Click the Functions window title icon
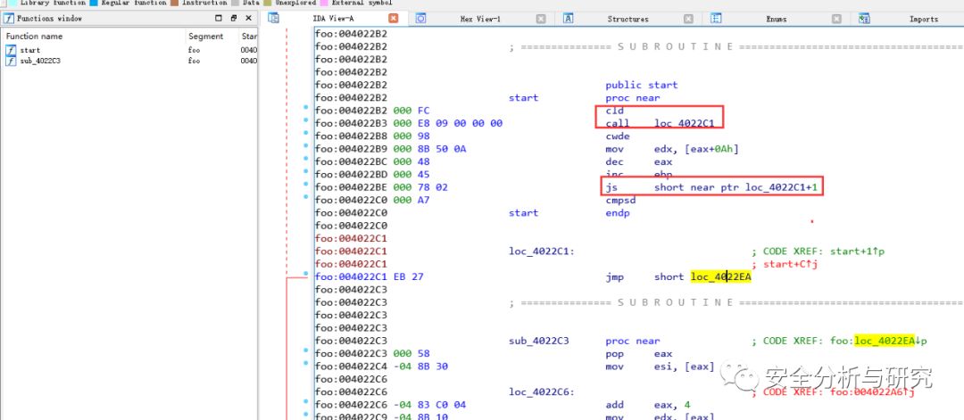Screen dimensions: 964x420 [9, 19]
